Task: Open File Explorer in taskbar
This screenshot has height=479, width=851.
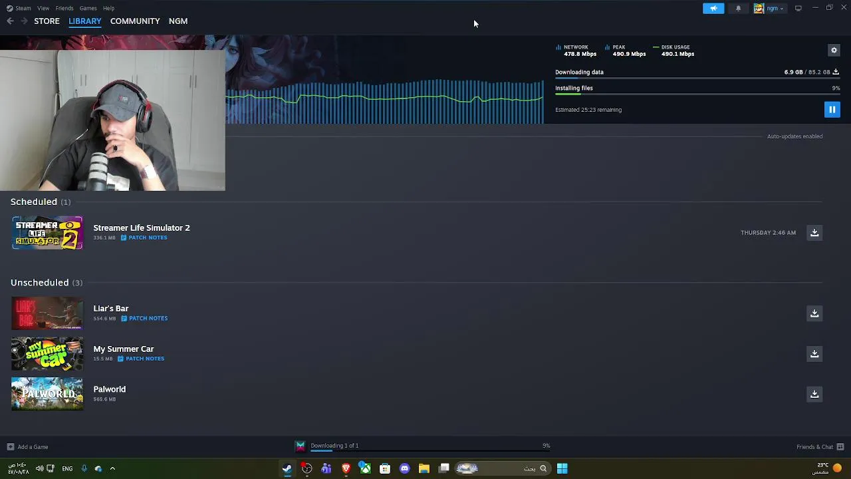Action: coord(424,468)
